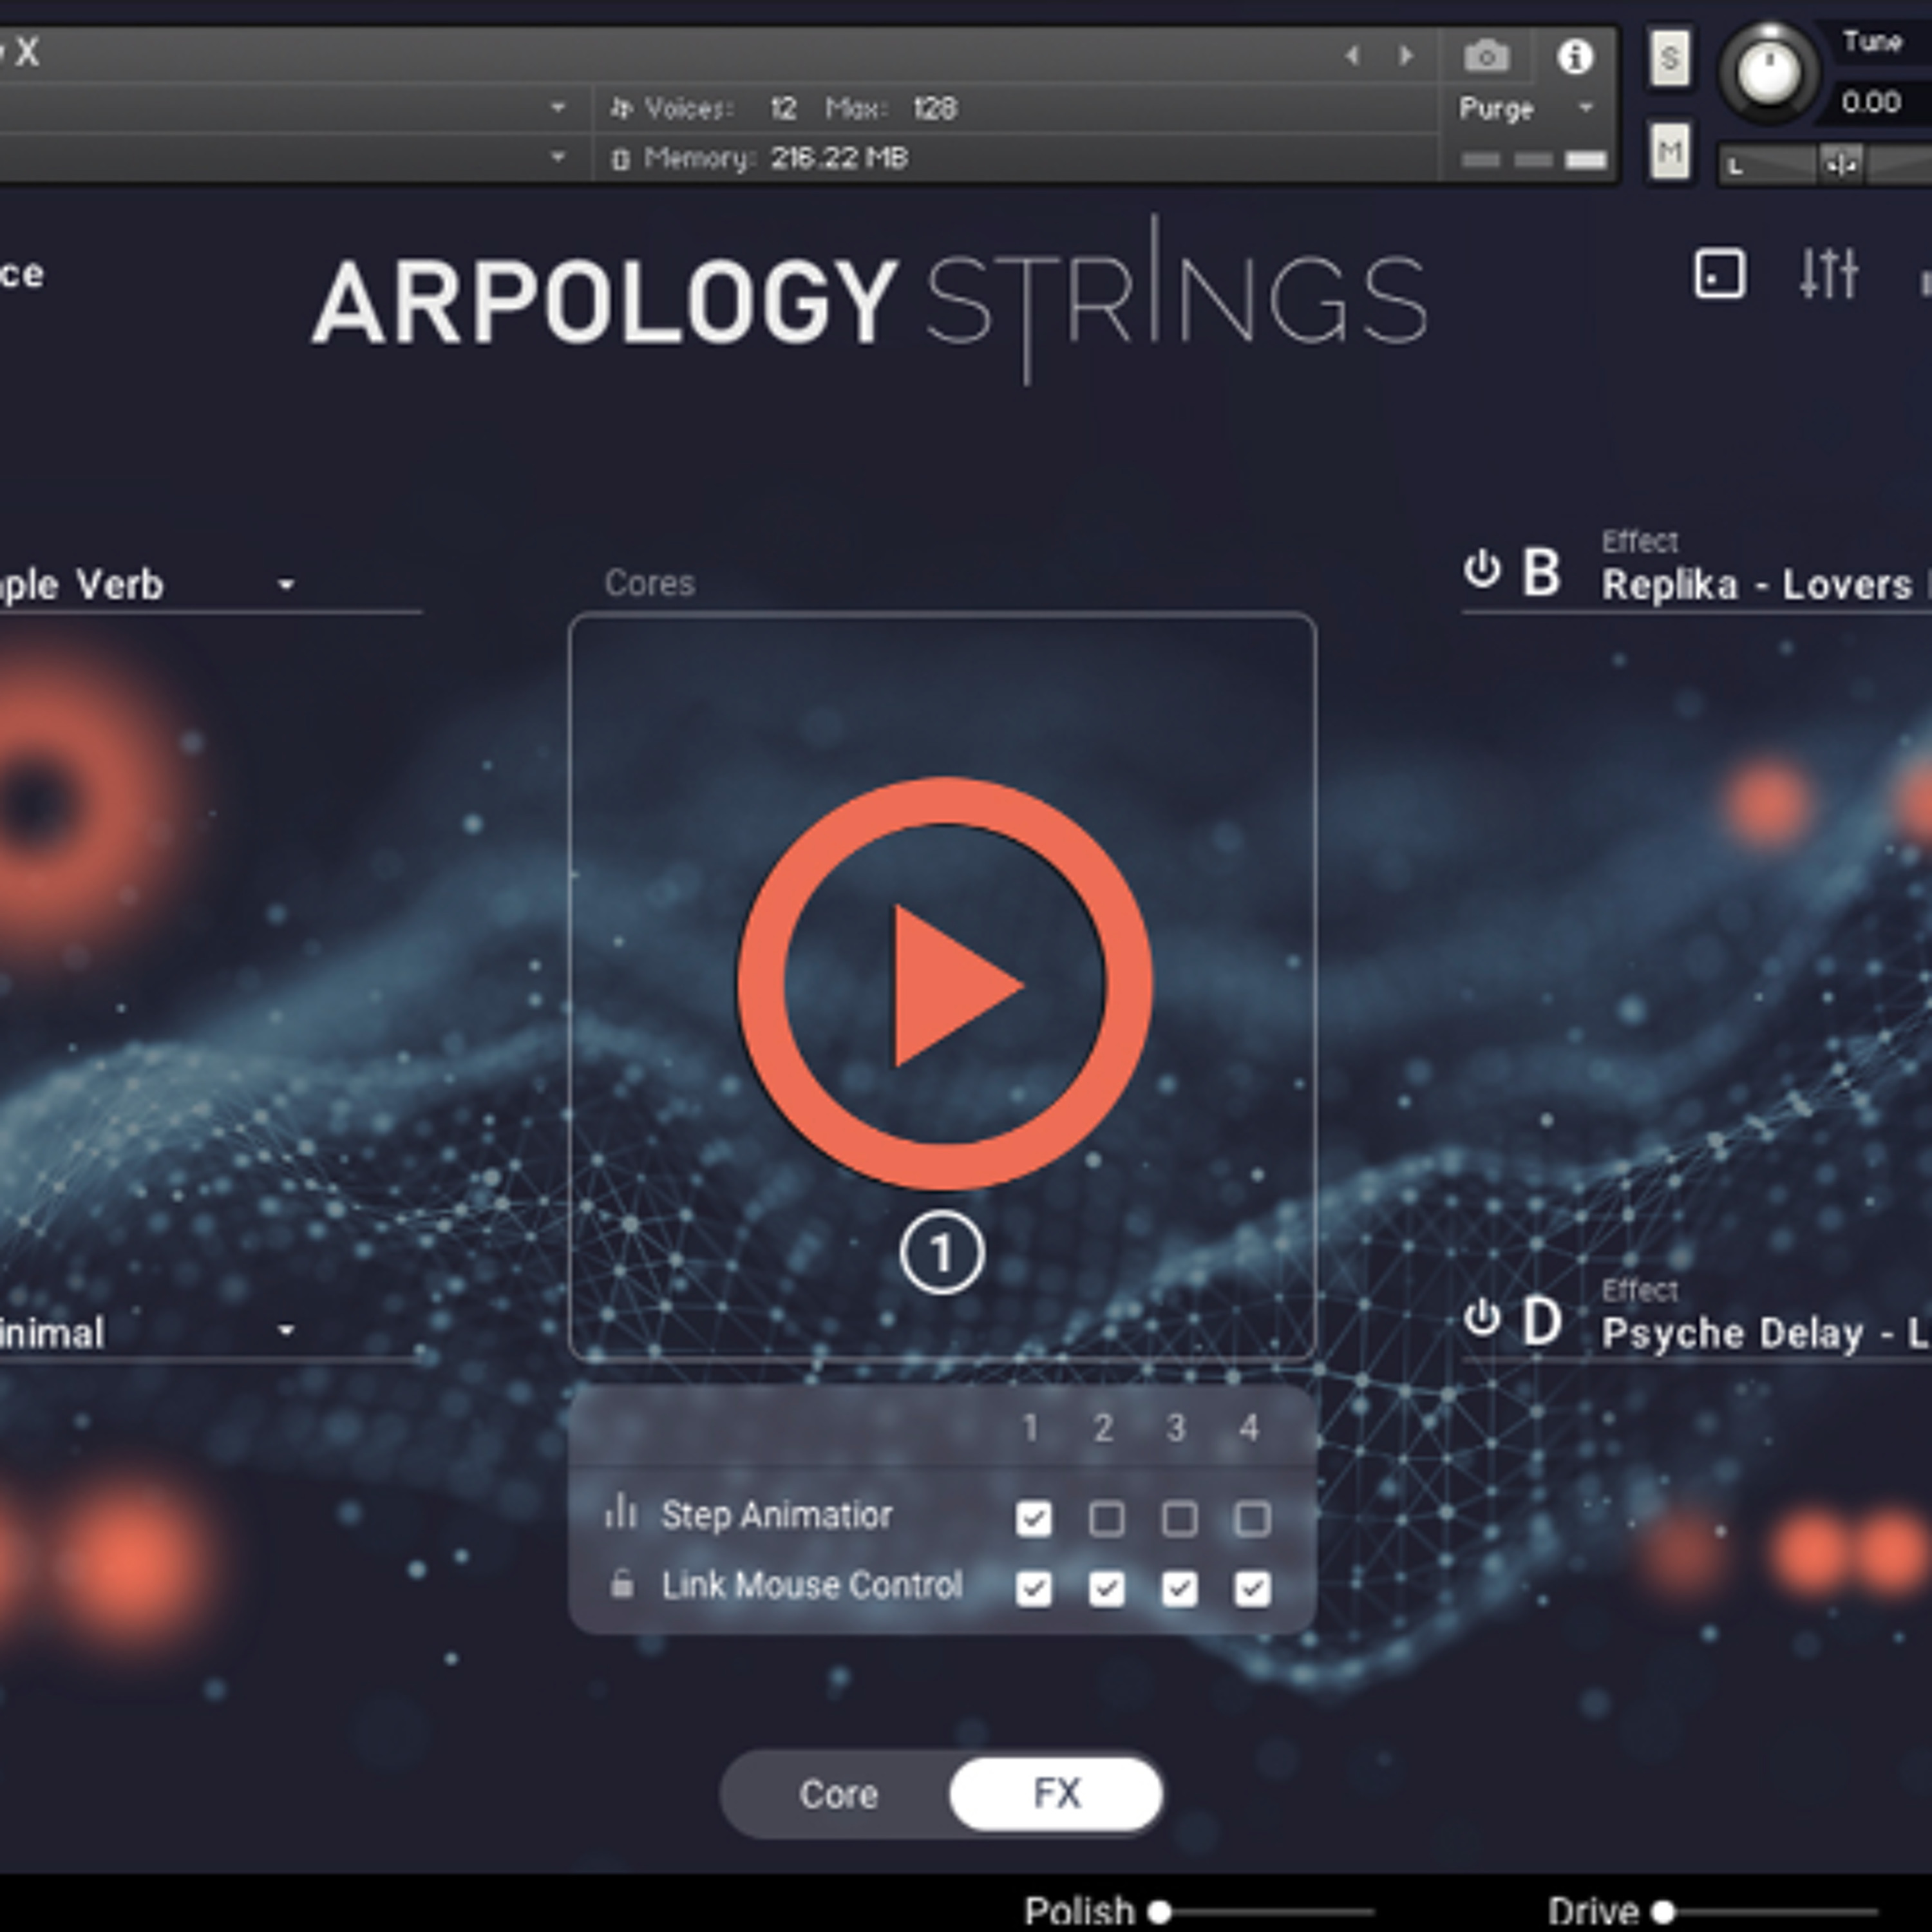This screenshot has height=1932, width=1932.
Task: Solo the instrument with S button
Action: pos(1669,59)
